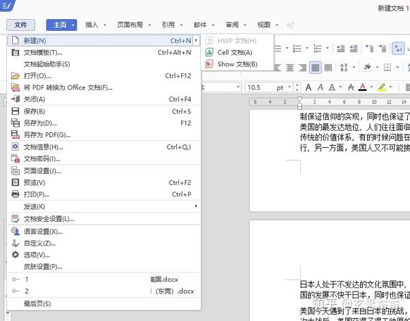The height and width of the screenshot is (321, 410).
Task: Click the right align icon
Action: click(303, 68)
